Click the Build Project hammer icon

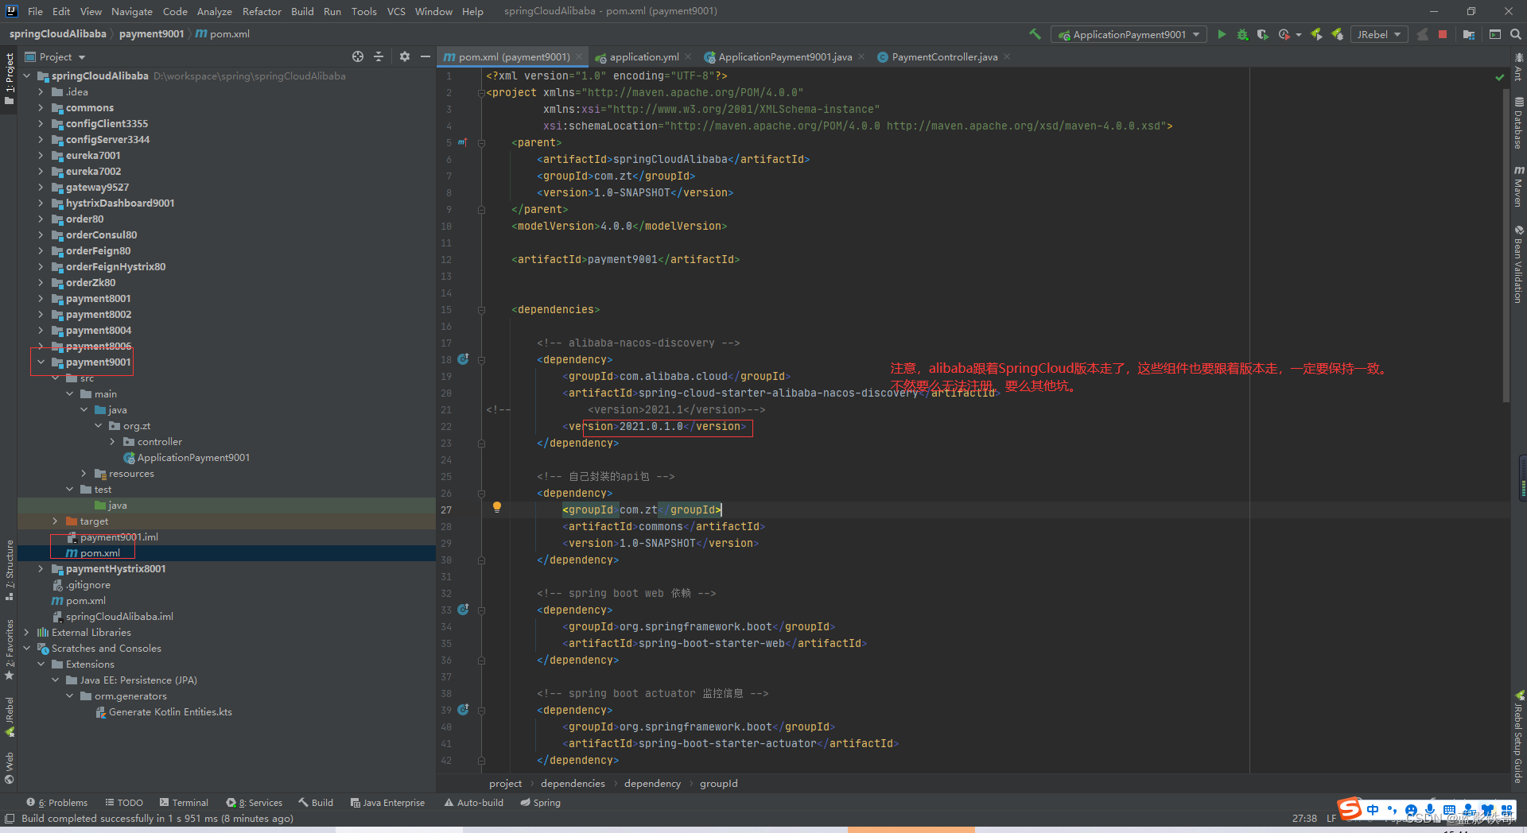[x=1035, y=34]
